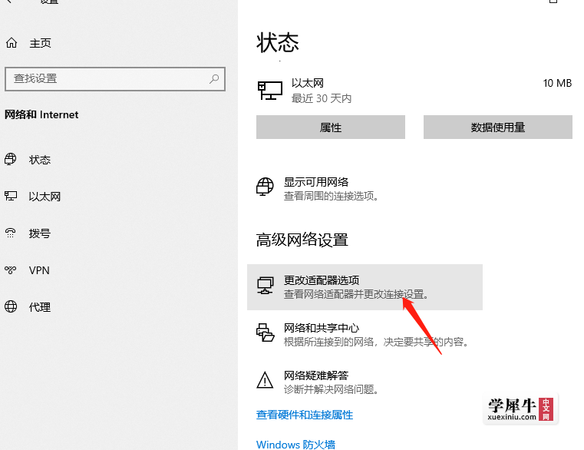Image resolution: width=584 pixels, height=450 pixels.
Task: Launch 网络疑难解答
Action: pyautogui.click(x=316, y=376)
